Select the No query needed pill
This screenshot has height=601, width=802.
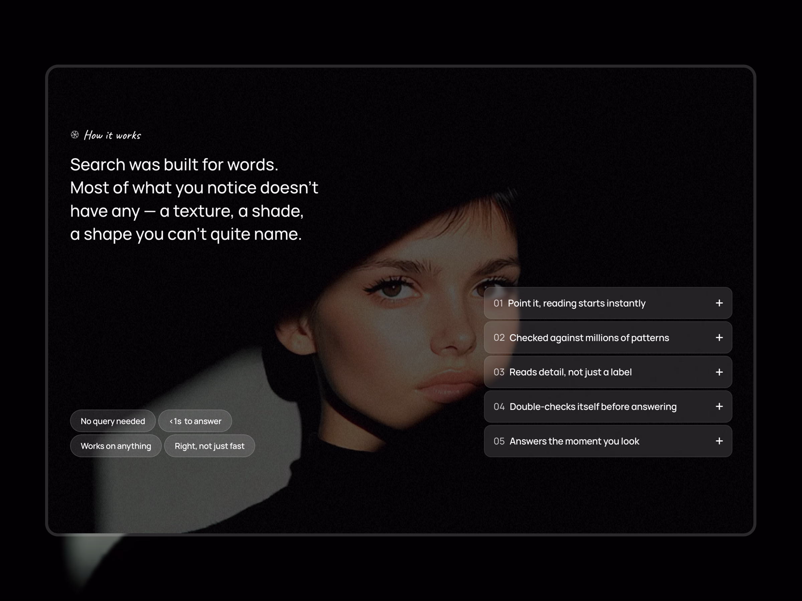(113, 421)
